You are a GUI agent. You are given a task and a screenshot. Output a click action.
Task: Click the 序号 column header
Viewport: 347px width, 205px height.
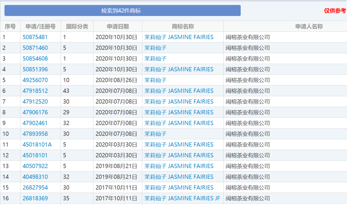10,27
